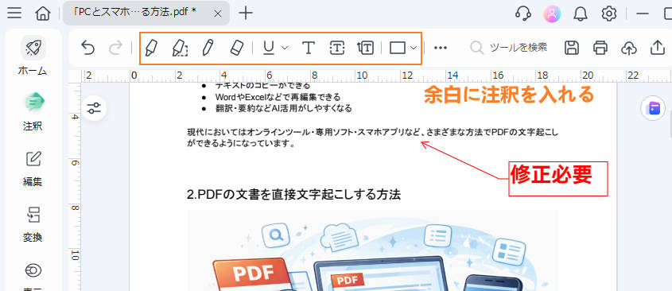Click bullet text WordやExcelなどで再編集できる
Screen dimensions: 672x291
click(278, 97)
